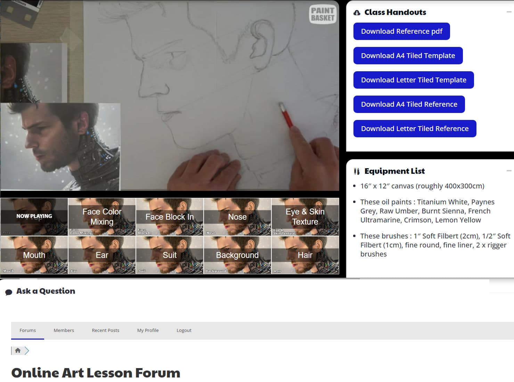Select the Suit chapter thumbnail
Viewport: 514px width, 382px height.
point(169,255)
